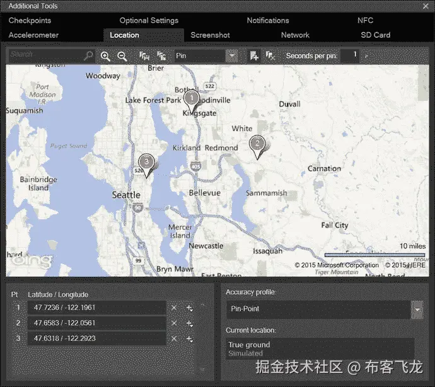Select the Location tab

click(144, 35)
